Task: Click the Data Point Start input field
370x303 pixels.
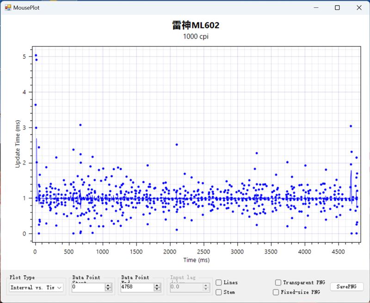Action: pyautogui.click(x=88, y=287)
